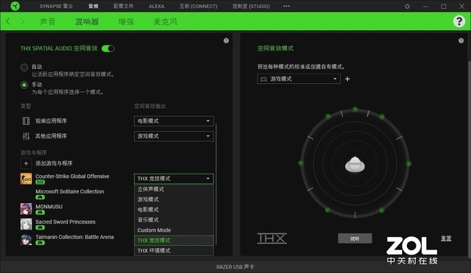This screenshot has width=471, height=273.
Task: Click help icon in spatial mode panel
Action: point(461,40)
